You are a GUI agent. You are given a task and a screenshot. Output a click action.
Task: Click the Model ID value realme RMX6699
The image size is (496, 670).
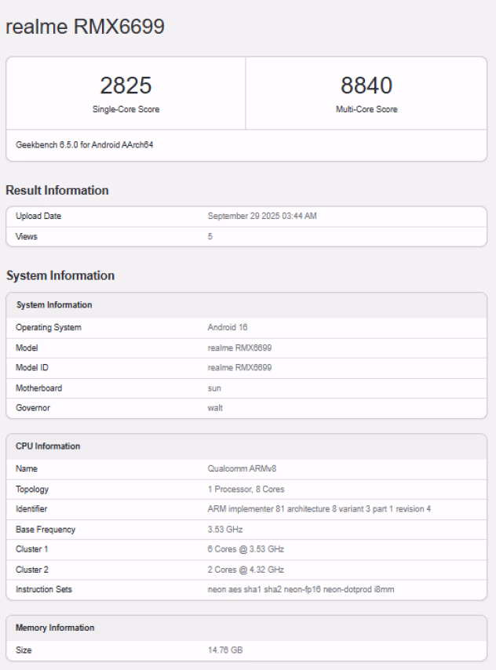point(239,368)
